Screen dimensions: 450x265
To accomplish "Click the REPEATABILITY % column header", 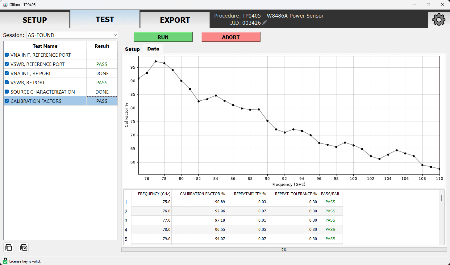I will click(x=247, y=194).
